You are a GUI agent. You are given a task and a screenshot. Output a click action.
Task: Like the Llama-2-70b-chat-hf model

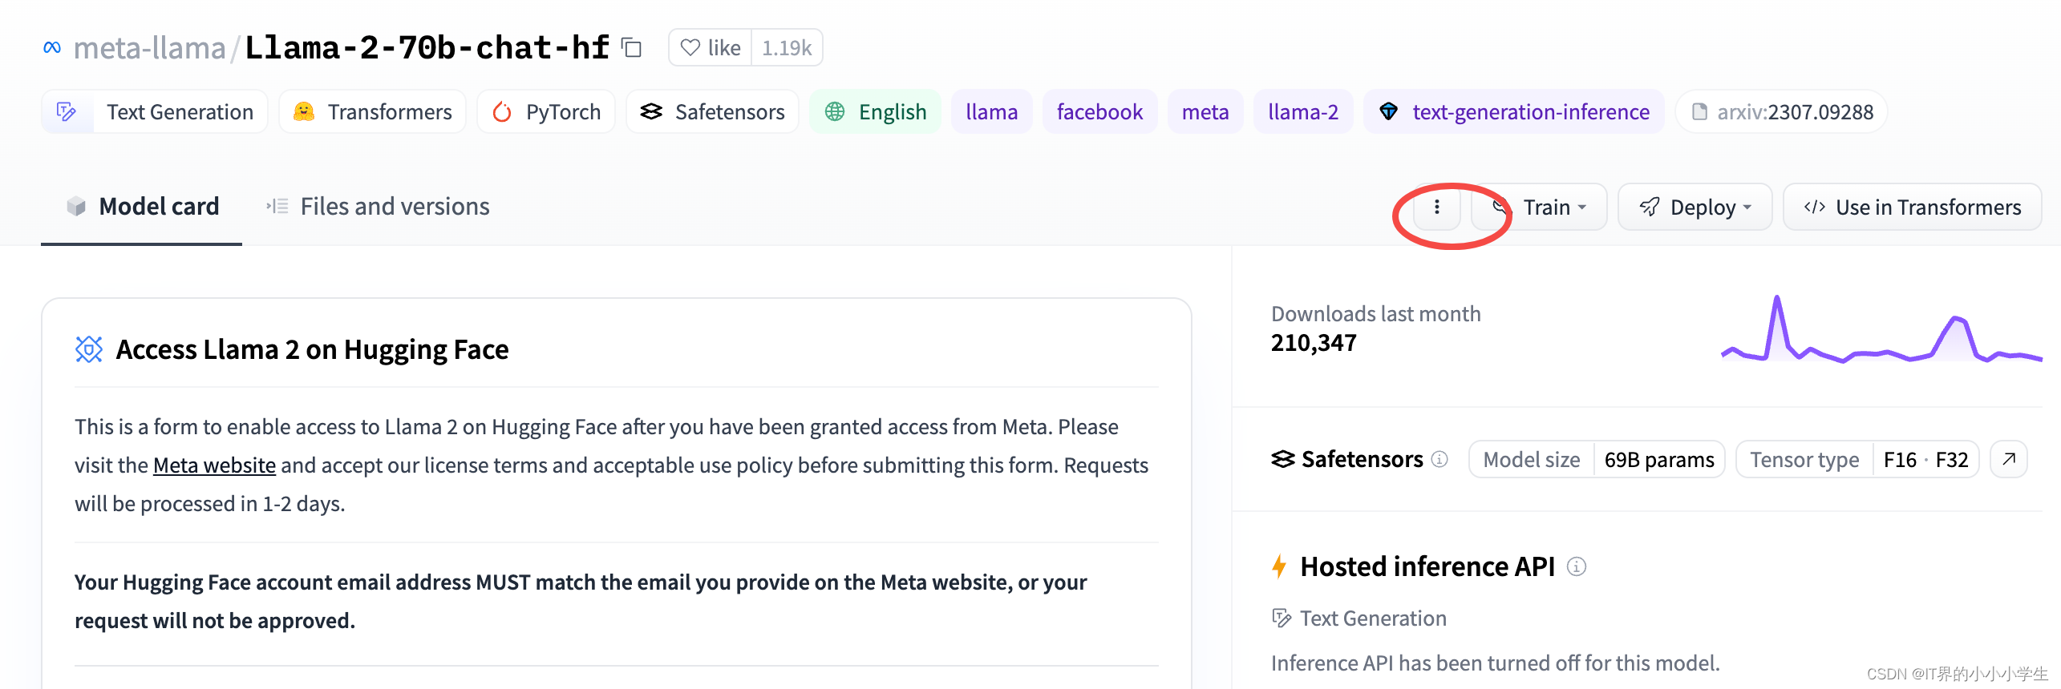tap(711, 48)
